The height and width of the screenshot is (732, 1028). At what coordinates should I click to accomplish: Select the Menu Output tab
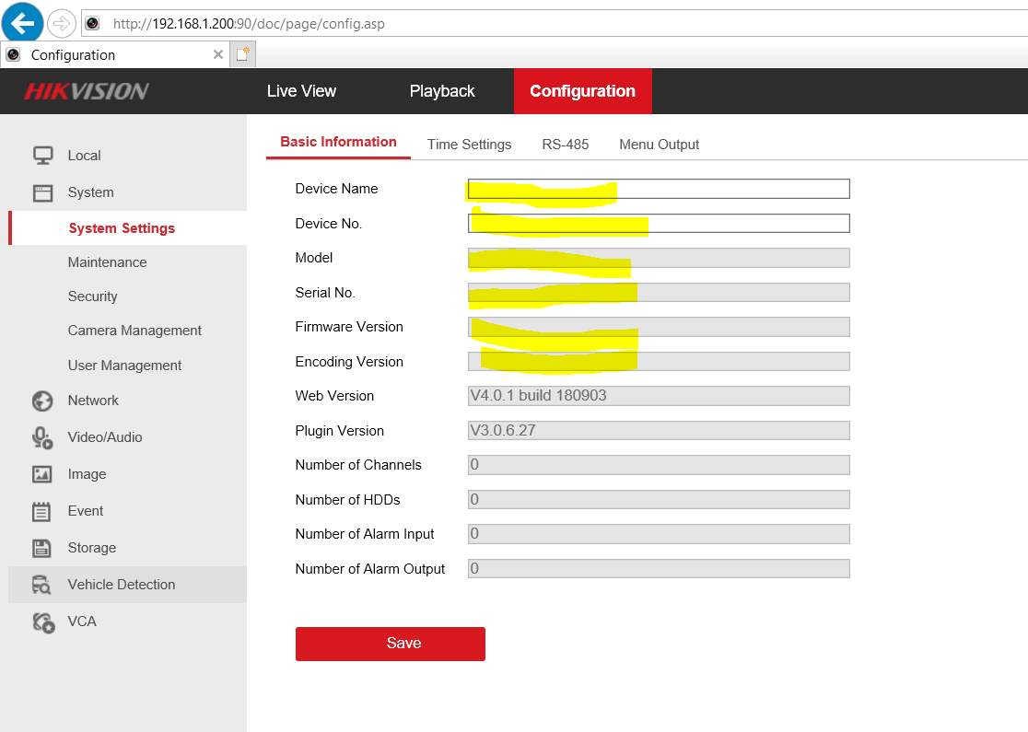pyautogui.click(x=659, y=145)
